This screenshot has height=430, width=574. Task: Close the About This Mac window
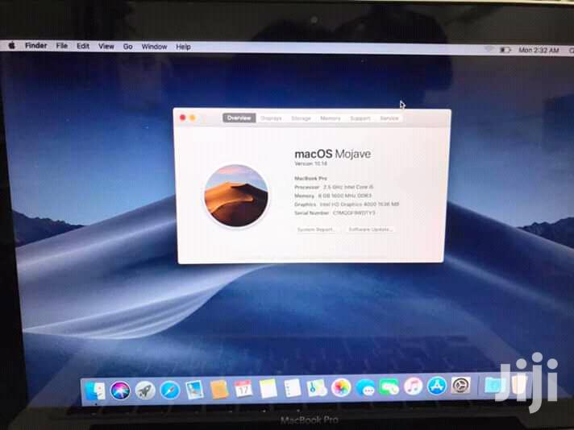click(x=183, y=118)
